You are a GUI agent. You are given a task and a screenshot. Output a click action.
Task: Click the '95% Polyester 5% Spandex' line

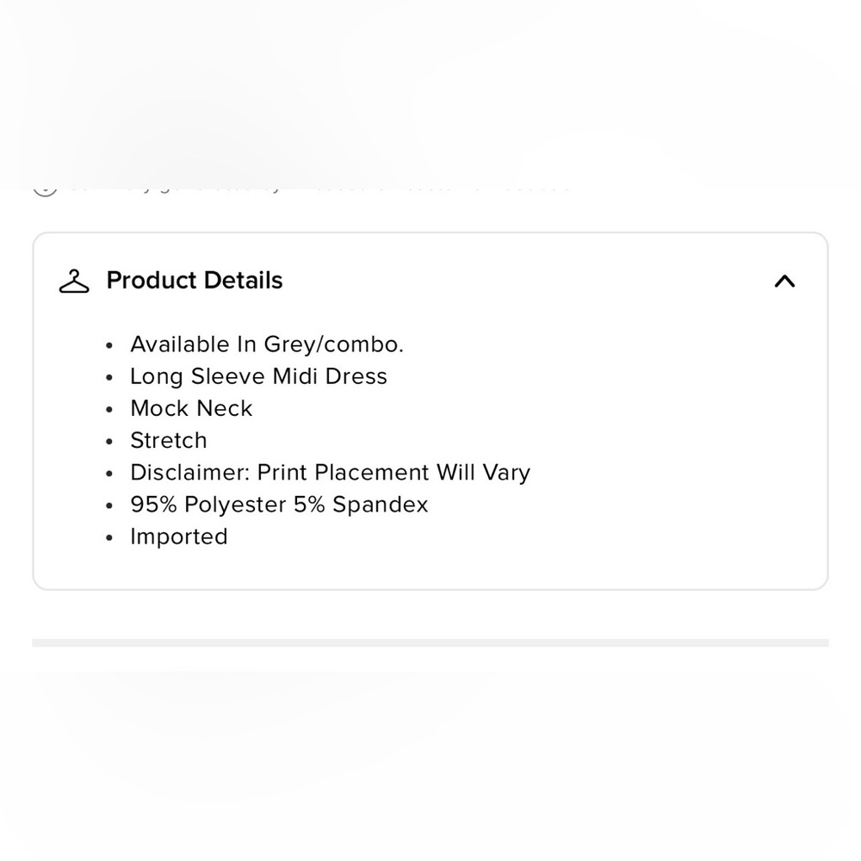[279, 505]
